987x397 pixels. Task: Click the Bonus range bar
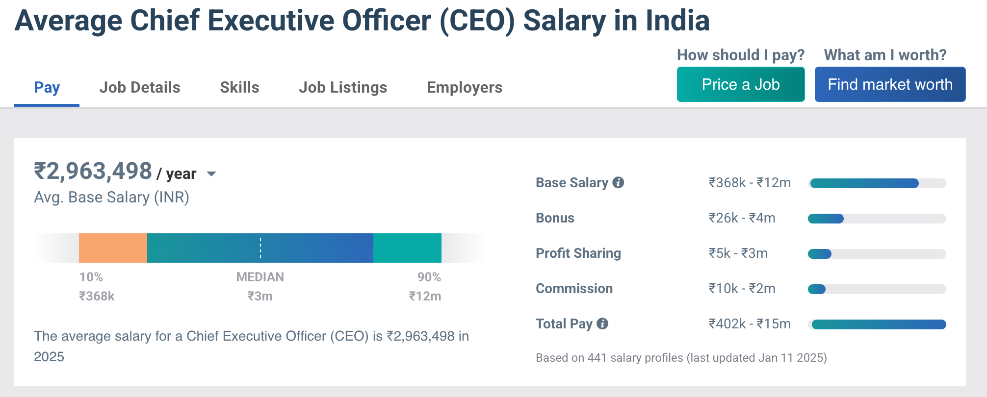point(877,218)
